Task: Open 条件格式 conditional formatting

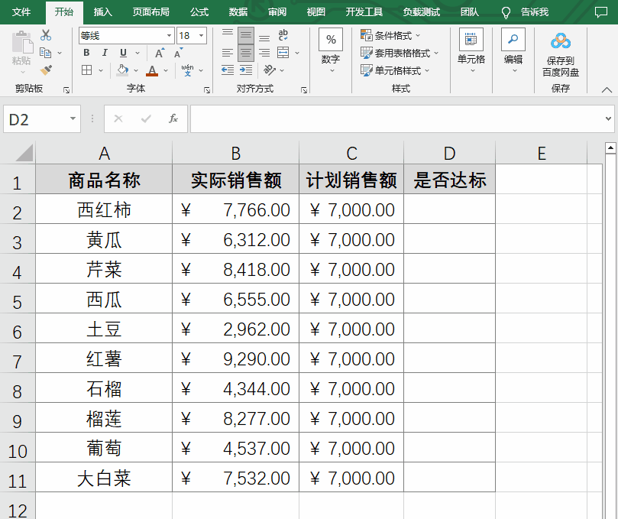Action: click(390, 35)
